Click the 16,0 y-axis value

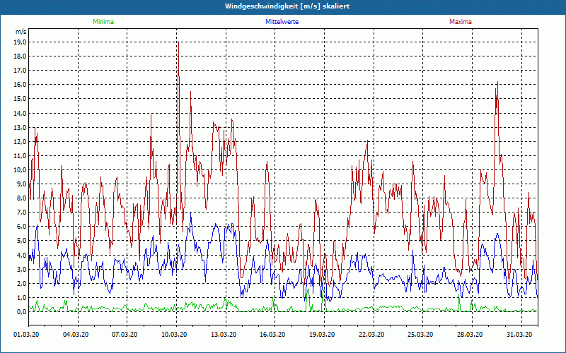21,85
